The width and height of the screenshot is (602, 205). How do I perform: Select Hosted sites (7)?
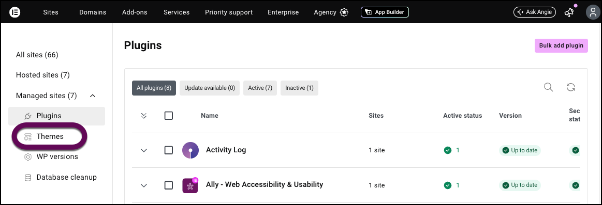point(42,75)
